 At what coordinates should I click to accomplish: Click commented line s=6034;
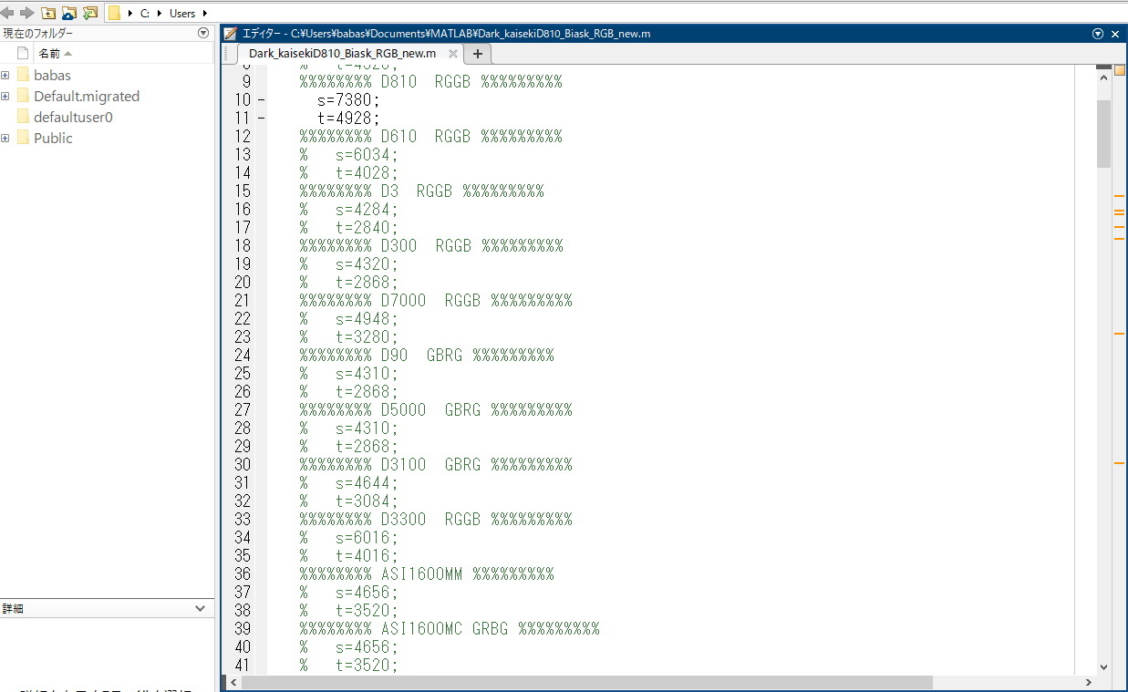tap(349, 155)
